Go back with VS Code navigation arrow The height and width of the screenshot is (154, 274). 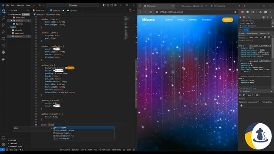point(40,6)
